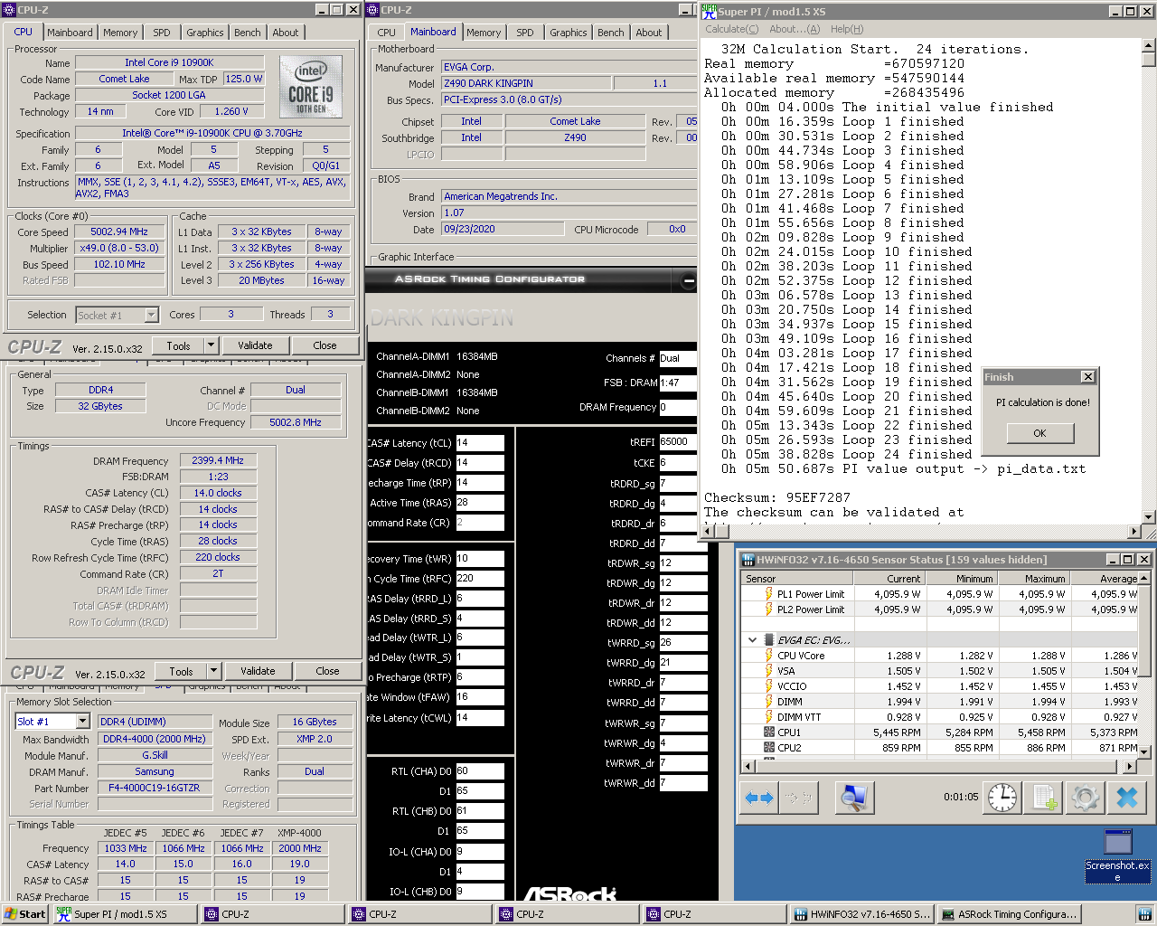
Task: Click Z490 DARK KINGPIN model field
Action: [526, 83]
